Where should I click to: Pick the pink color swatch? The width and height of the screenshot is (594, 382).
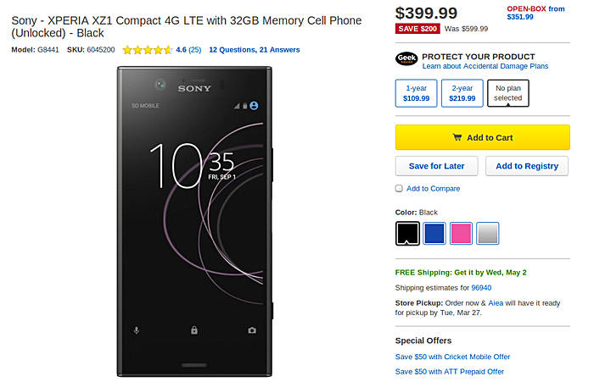(x=461, y=234)
